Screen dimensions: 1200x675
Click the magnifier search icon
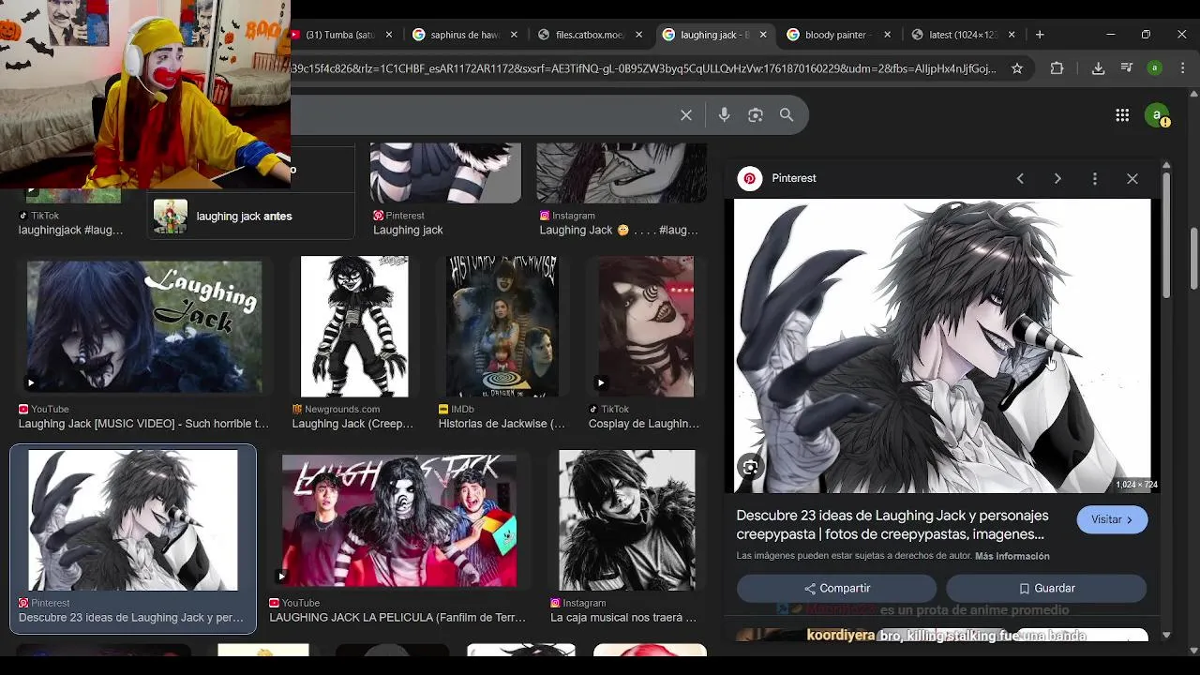pos(787,115)
